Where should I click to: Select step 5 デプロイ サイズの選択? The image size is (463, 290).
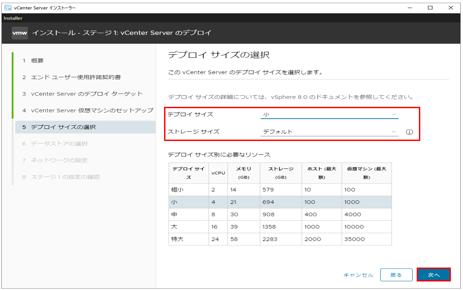85,127
